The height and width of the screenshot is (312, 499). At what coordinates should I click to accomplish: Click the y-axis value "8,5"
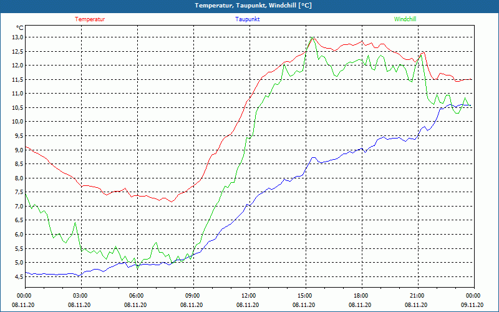click(x=19, y=164)
